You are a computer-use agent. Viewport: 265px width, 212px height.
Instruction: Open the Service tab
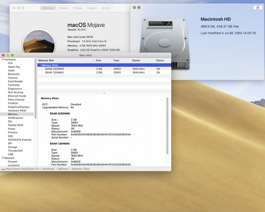(x=106, y=8)
